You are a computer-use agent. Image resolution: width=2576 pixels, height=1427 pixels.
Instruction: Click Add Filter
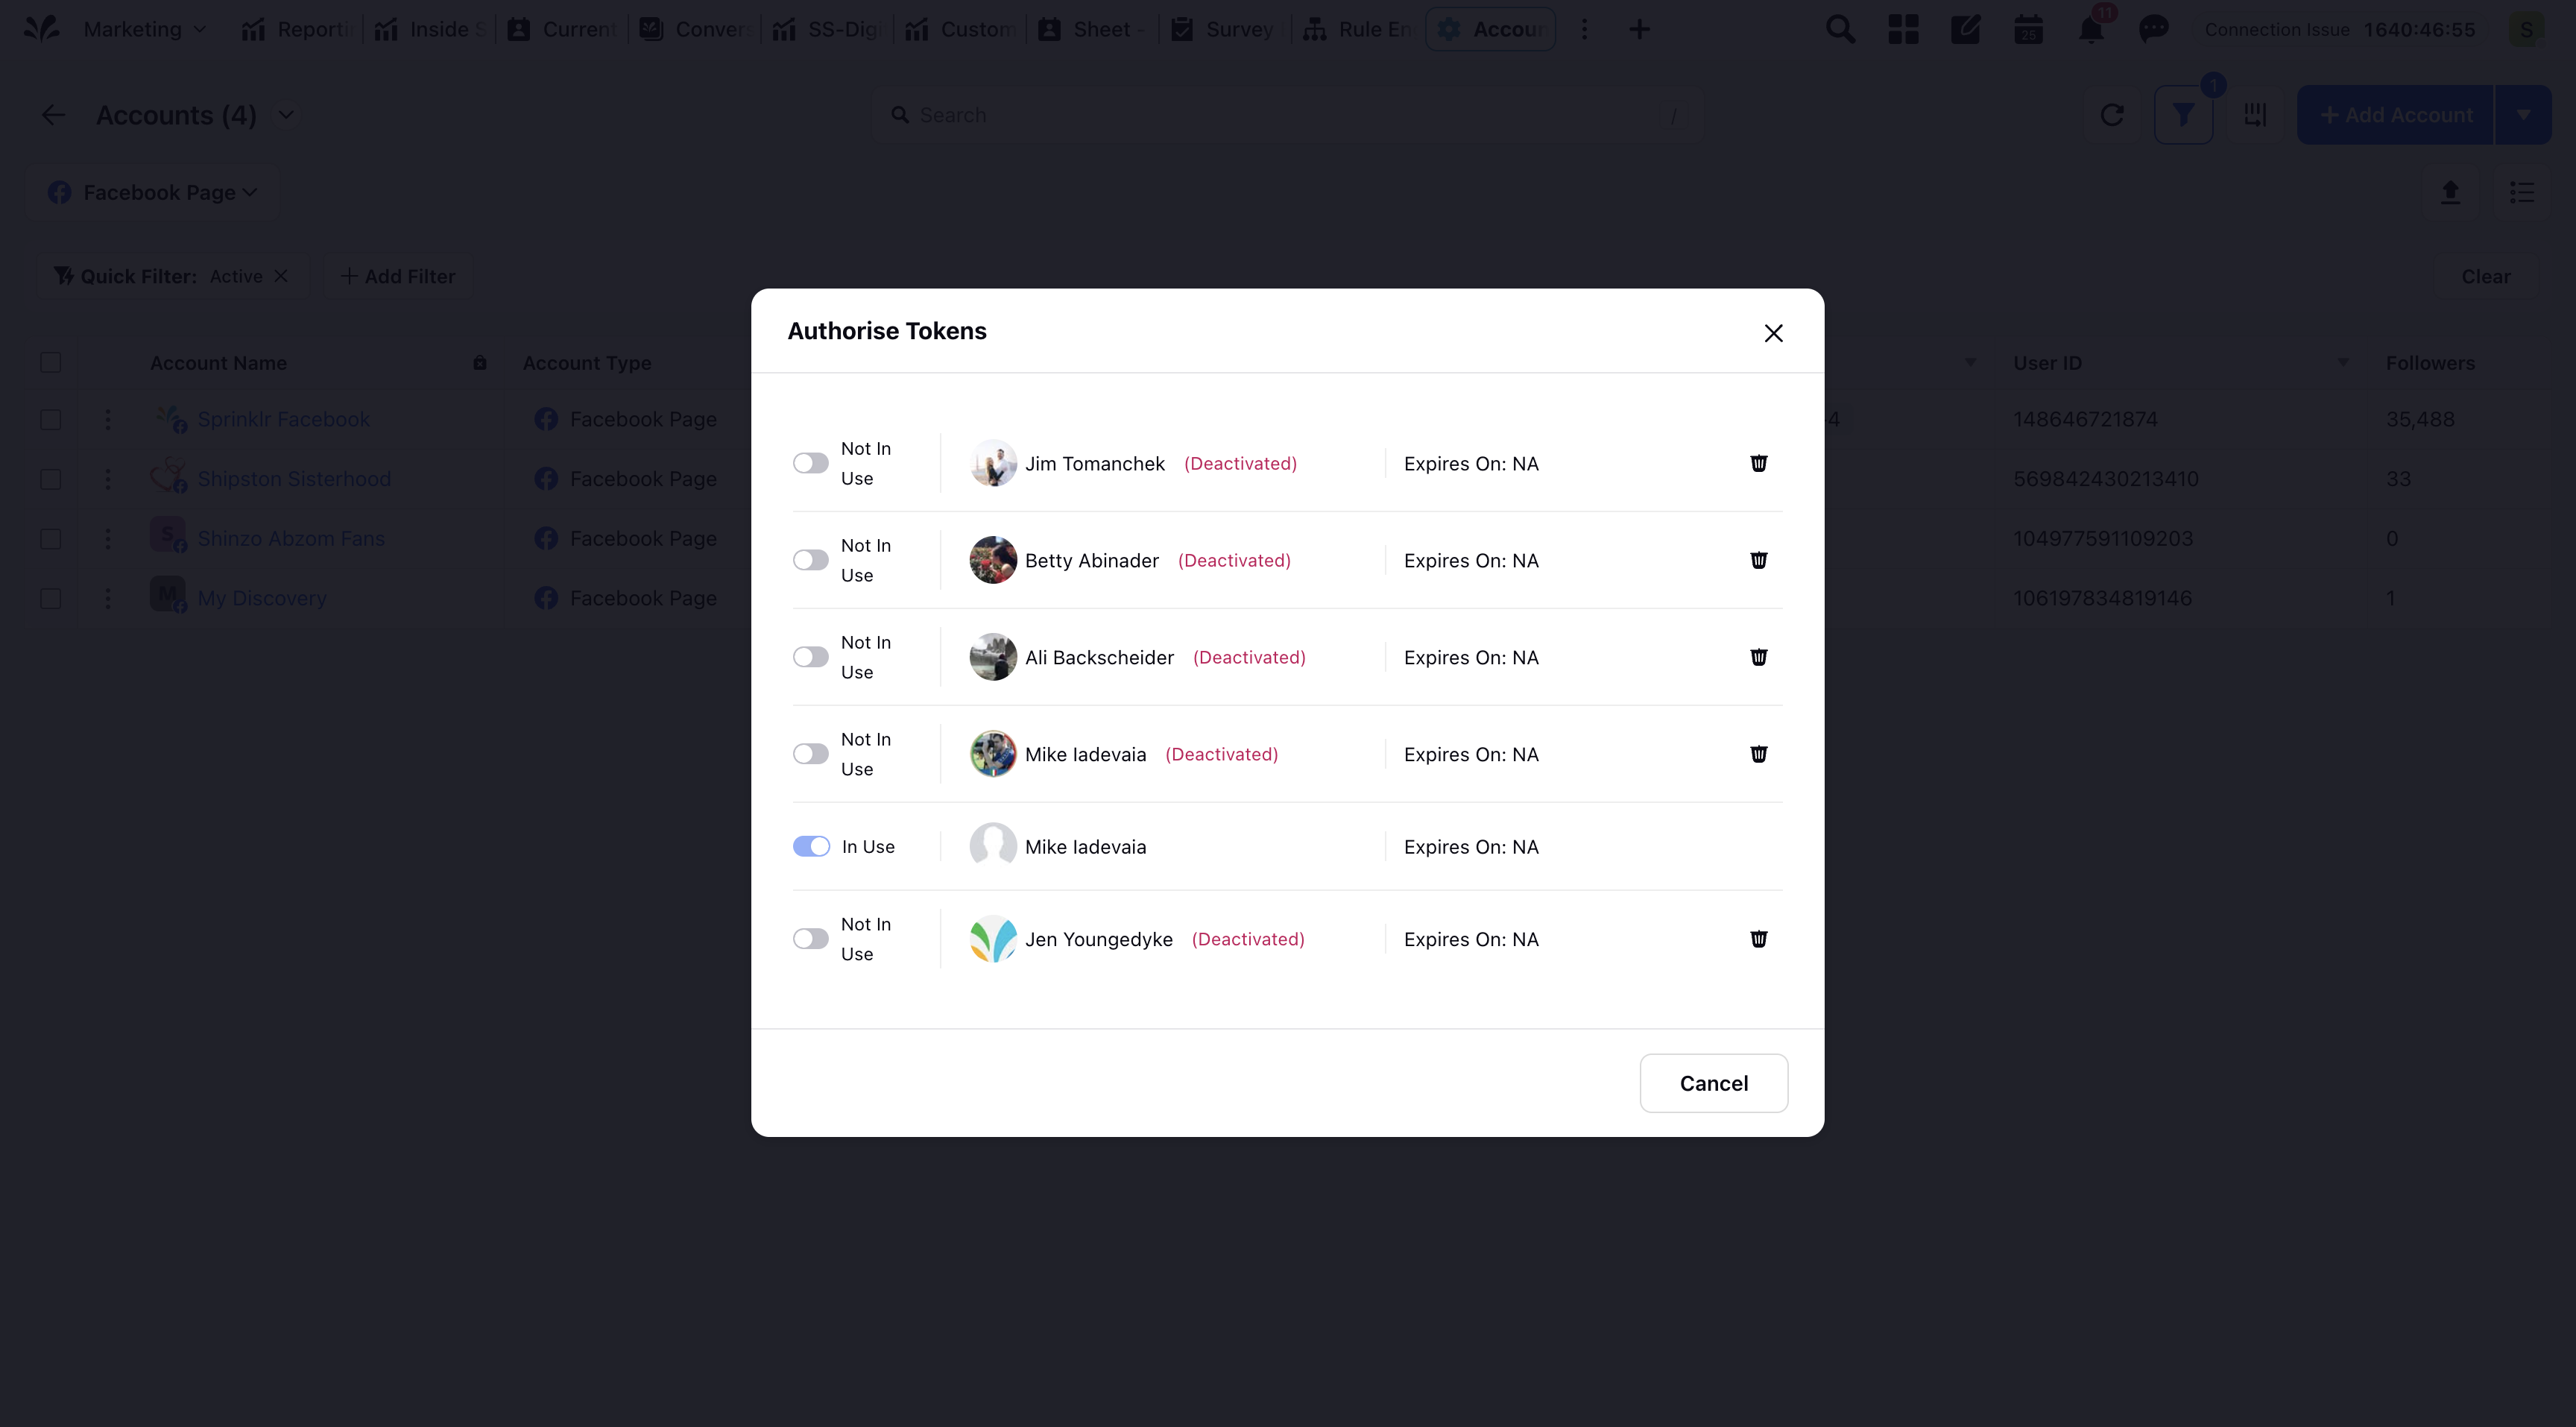[398, 276]
